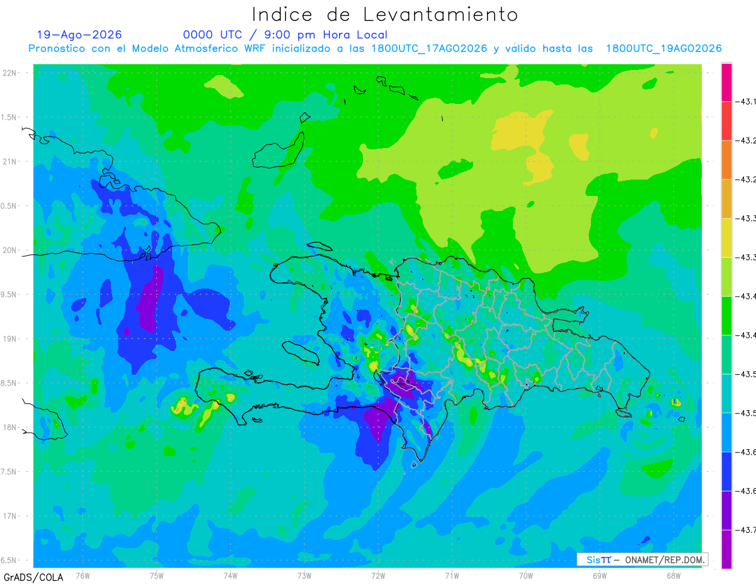Click the '71W' longitude label
The image size is (756, 584).
click(x=452, y=576)
